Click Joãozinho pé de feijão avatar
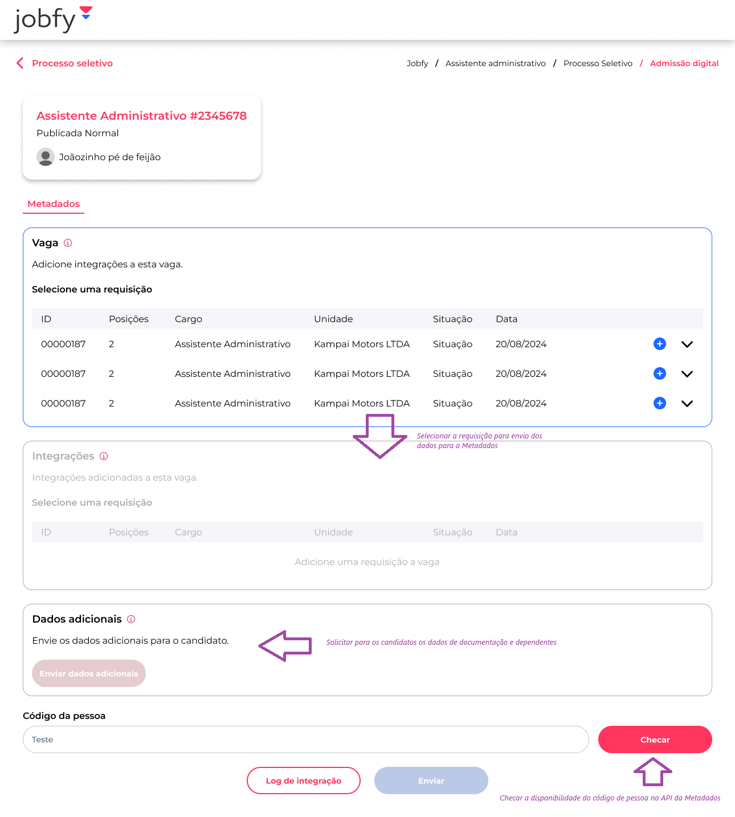This screenshot has height=817, width=735. point(46,157)
